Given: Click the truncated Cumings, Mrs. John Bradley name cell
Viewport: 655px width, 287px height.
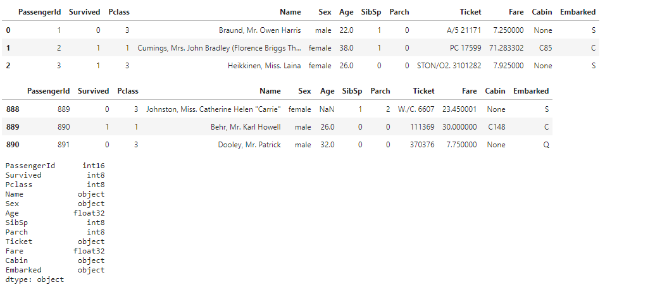Looking at the screenshot, I should click(220, 48).
